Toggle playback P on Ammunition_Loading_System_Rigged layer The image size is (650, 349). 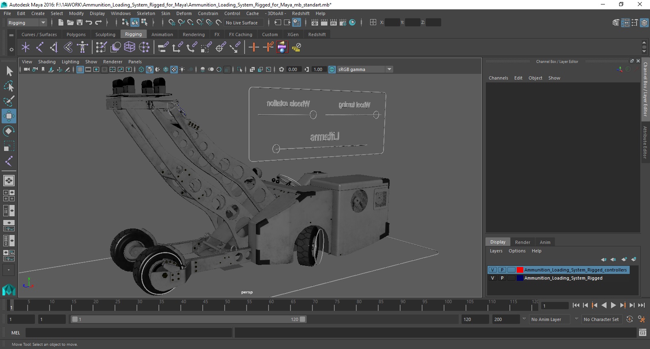(x=502, y=278)
